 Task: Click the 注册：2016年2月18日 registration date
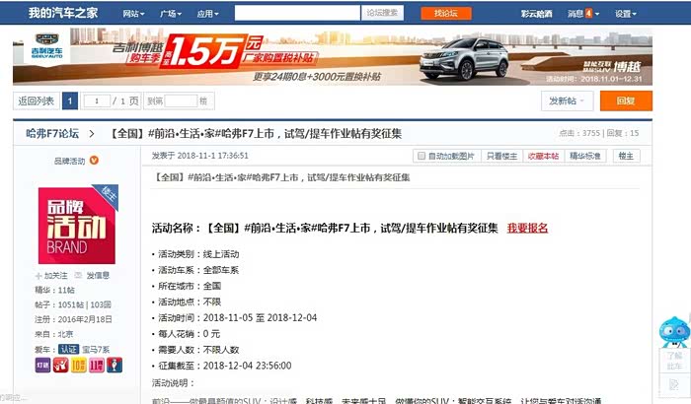[x=73, y=319]
